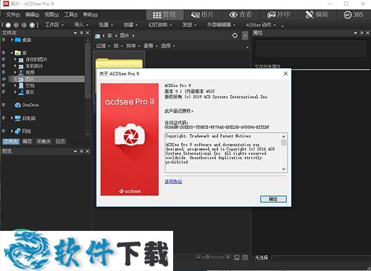
Task: Open the 帮助 menu
Action: [x=90, y=15]
